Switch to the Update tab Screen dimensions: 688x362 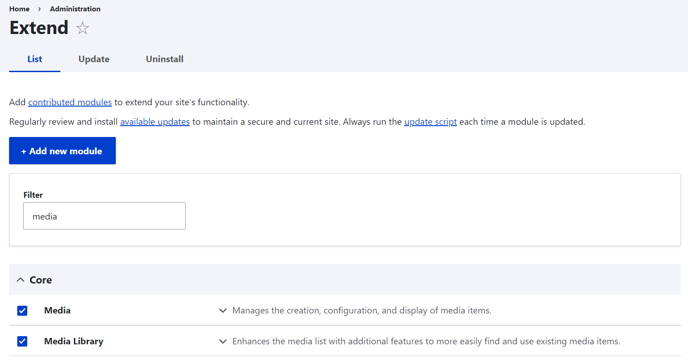click(x=94, y=59)
